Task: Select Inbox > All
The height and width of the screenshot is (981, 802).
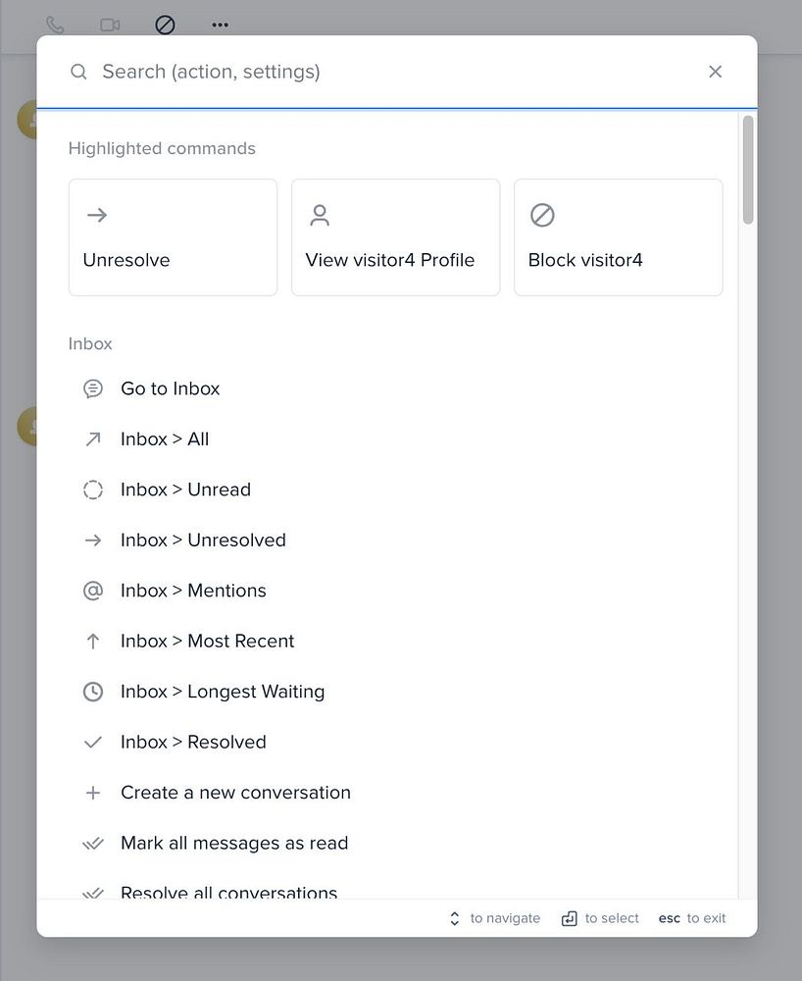Action: click(x=165, y=439)
